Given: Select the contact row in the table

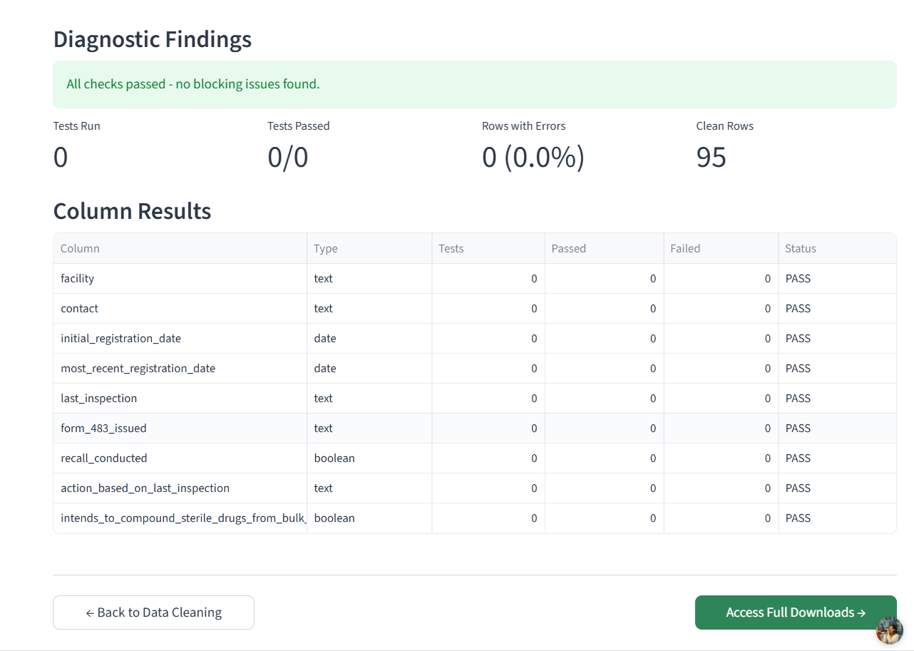Looking at the screenshot, I should point(79,308).
